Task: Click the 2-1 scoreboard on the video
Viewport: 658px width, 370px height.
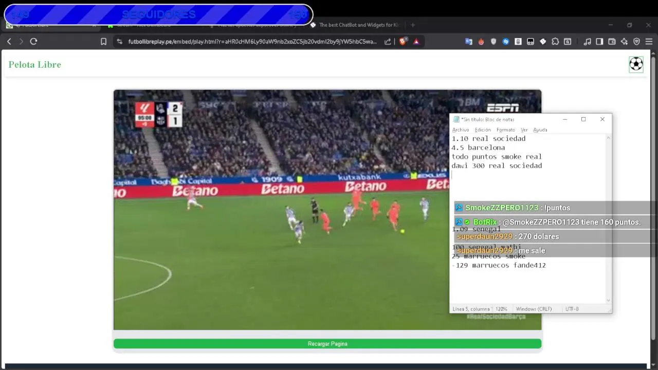Action: click(x=158, y=115)
